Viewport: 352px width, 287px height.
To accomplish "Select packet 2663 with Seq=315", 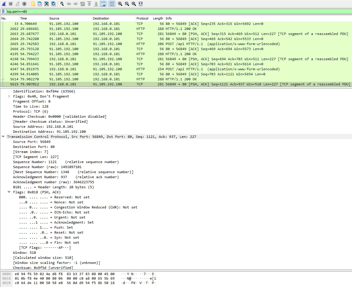I will 176,34.
